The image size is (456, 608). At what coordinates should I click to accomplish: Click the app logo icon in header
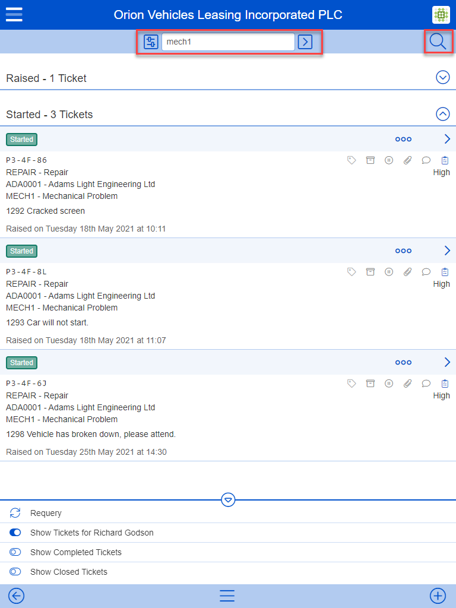point(441,15)
